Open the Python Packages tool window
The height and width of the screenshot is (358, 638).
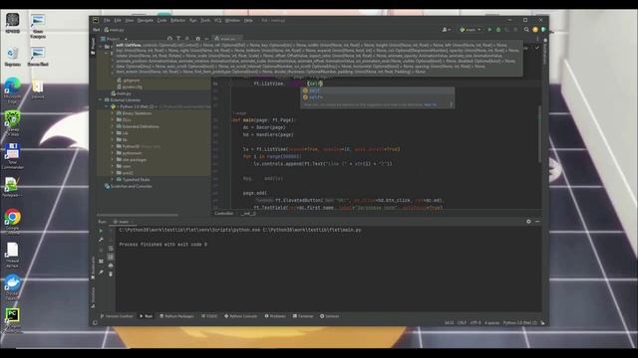[177, 316]
